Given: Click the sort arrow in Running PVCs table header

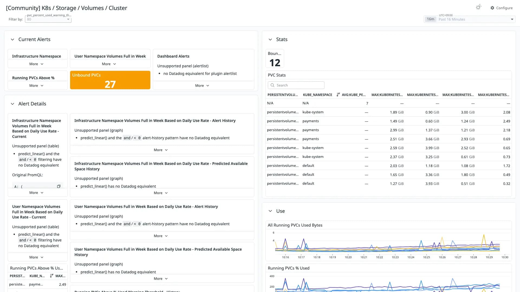Looking at the screenshot, I should pos(51,276).
